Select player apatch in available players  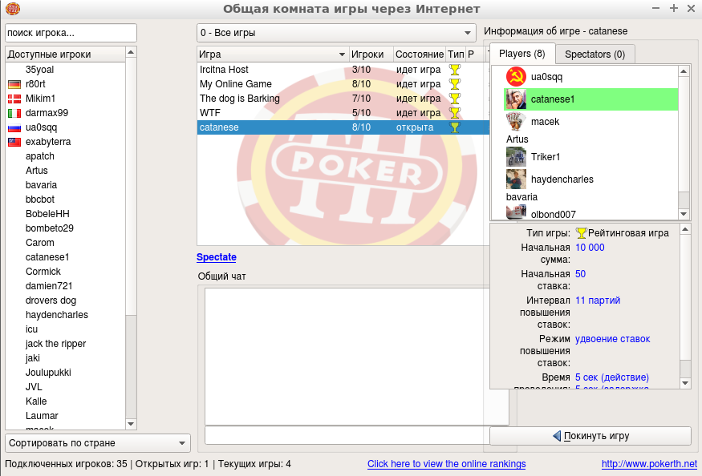[65, 156]
